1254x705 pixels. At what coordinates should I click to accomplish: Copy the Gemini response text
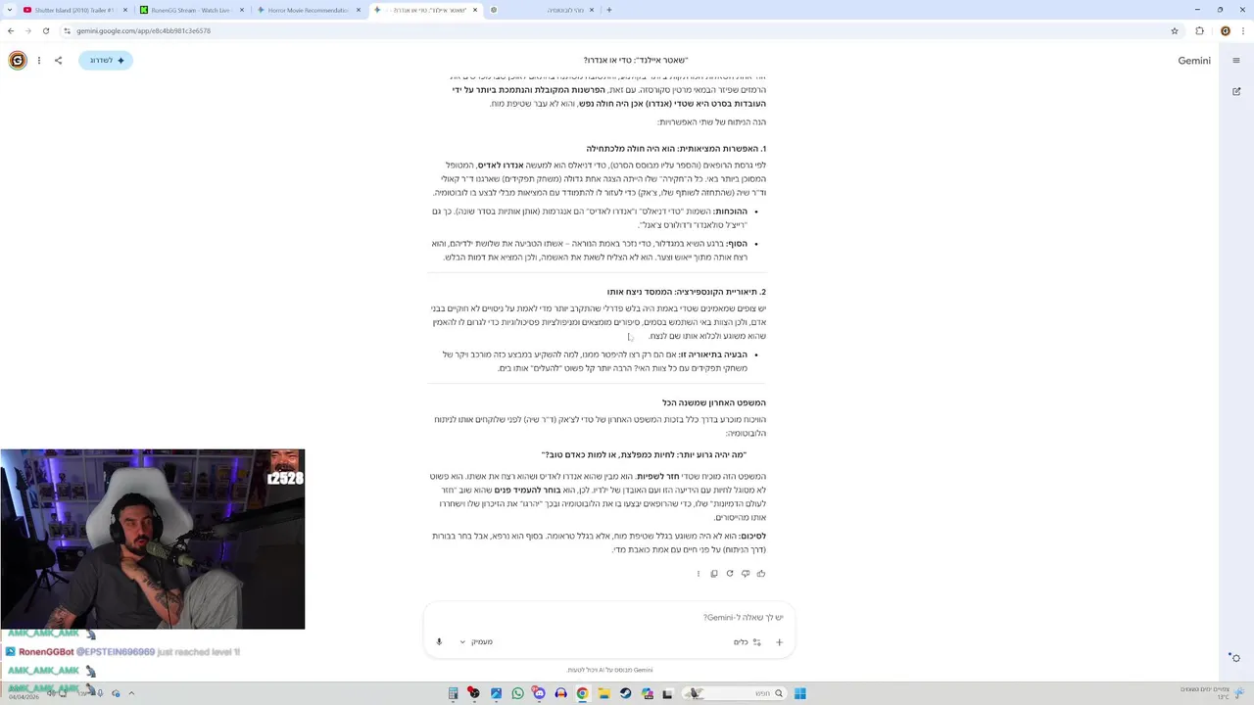[x=714, y=574]
